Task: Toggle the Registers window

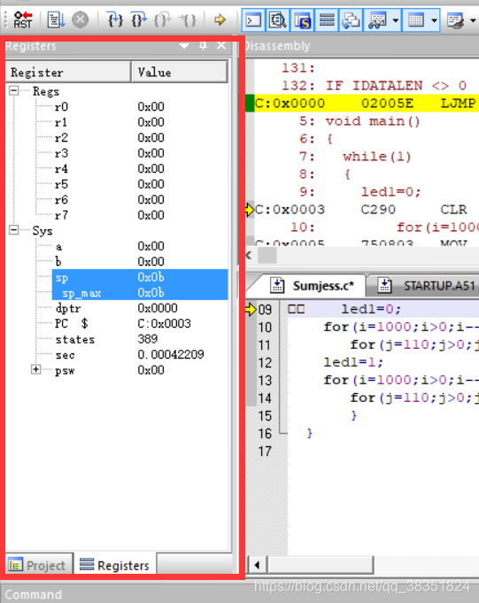Action: (x=327, y=20)
